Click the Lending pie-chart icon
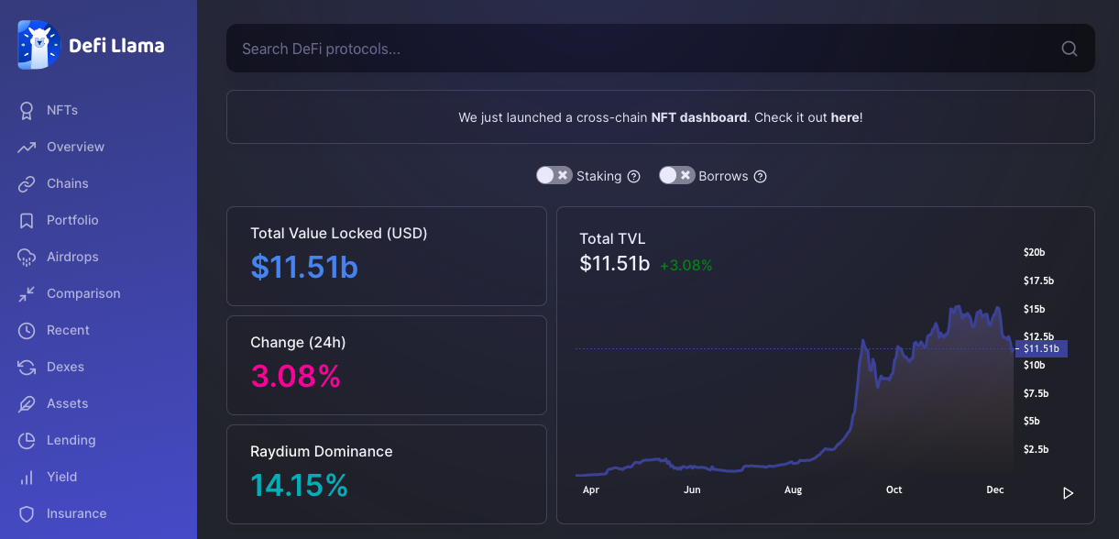The height and width of the screenshot is (539, 1119). click(x=27, y=440)
